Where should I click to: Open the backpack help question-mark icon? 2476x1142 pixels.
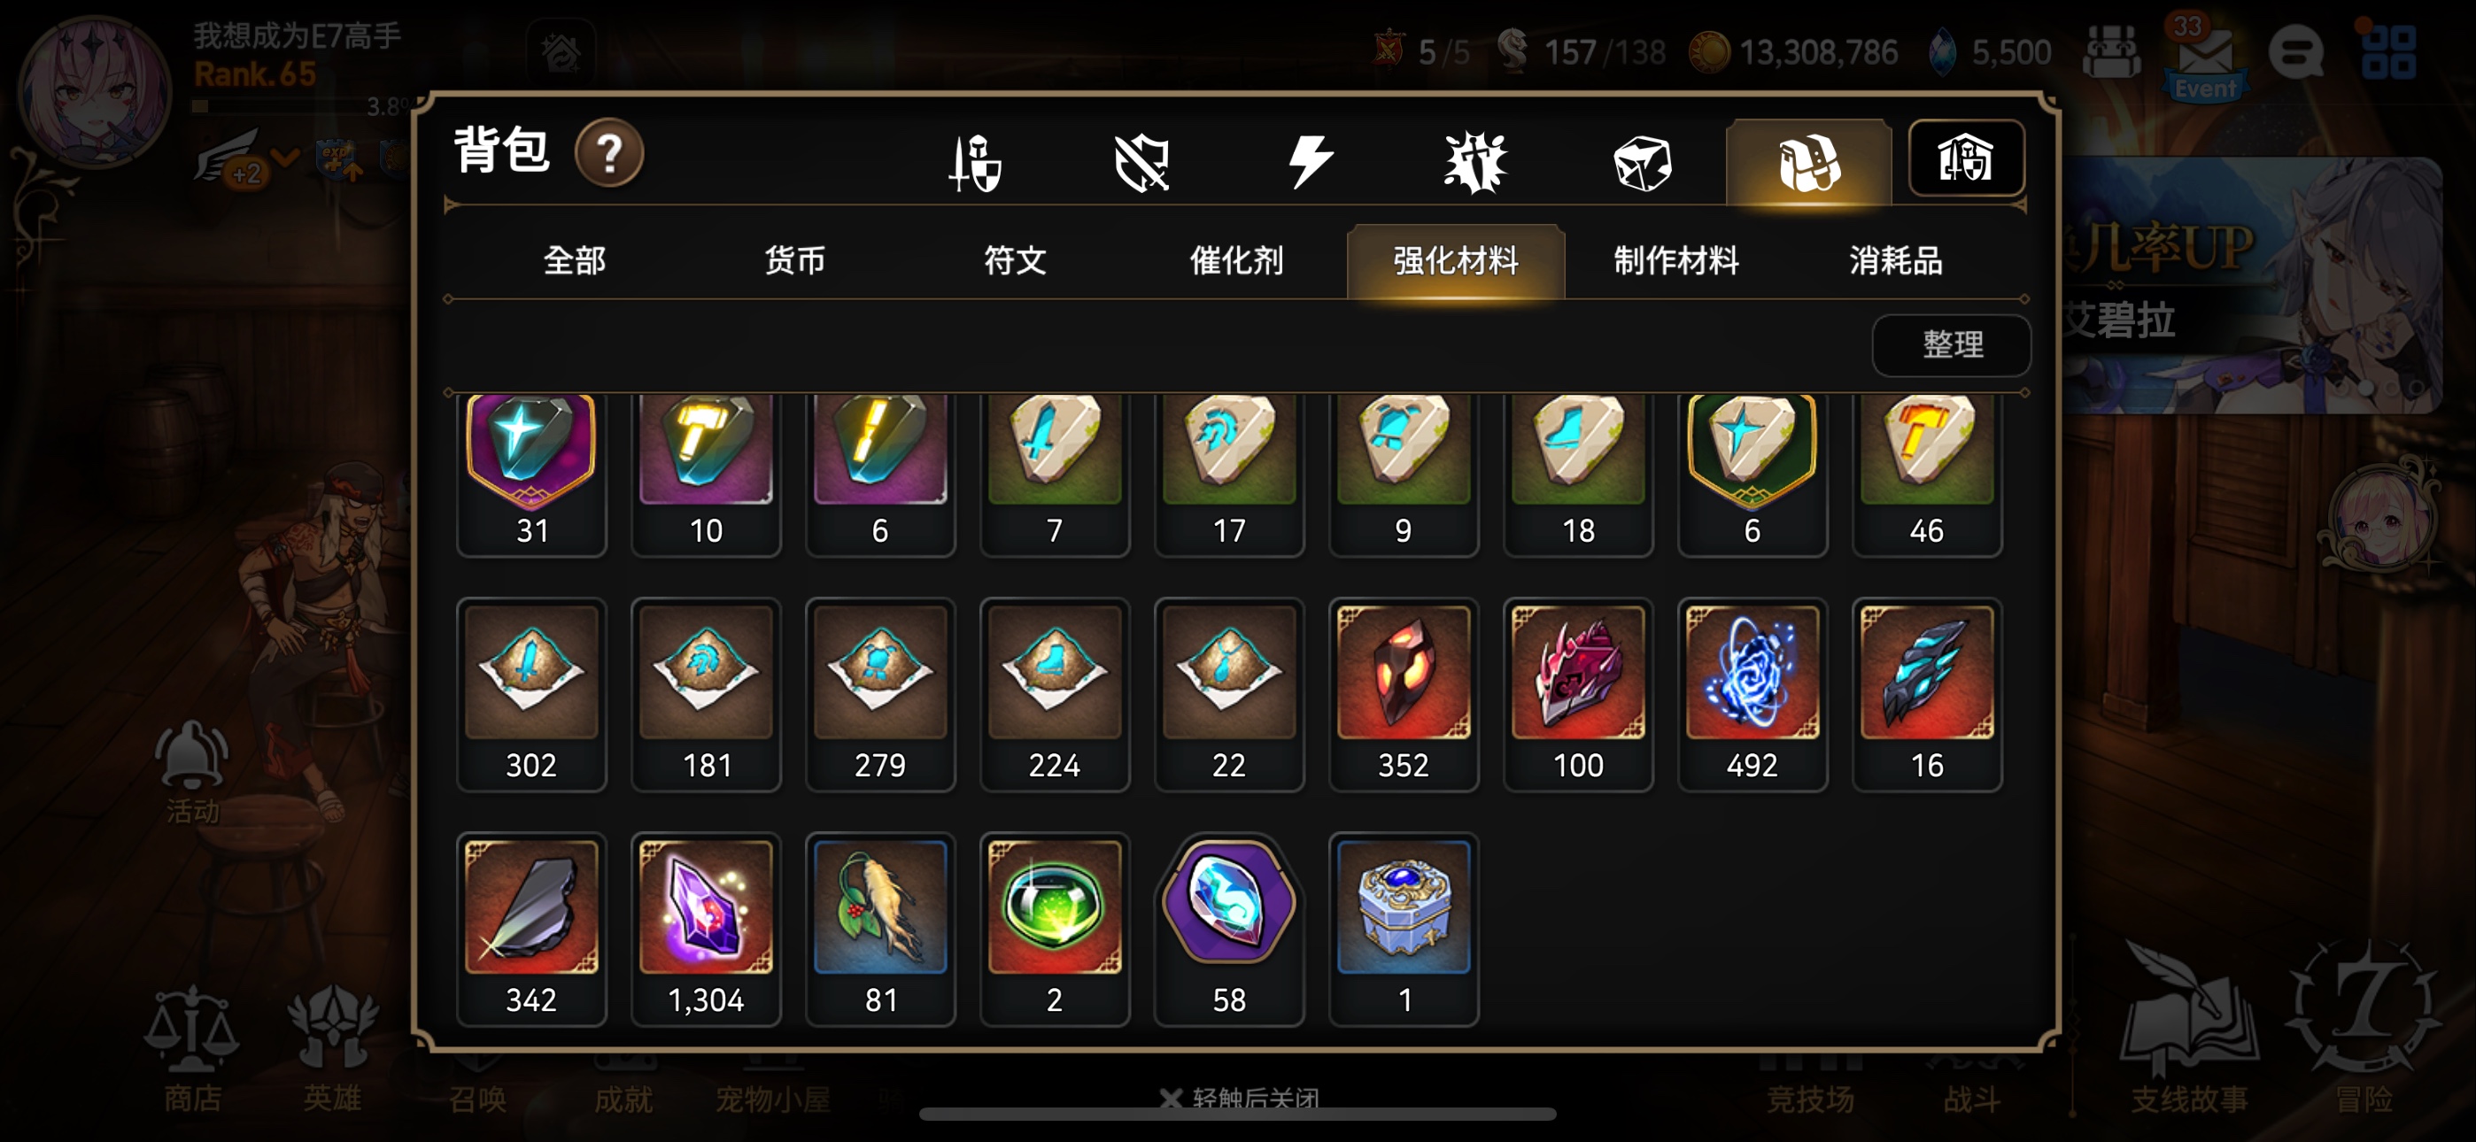[x=608, y=153]
